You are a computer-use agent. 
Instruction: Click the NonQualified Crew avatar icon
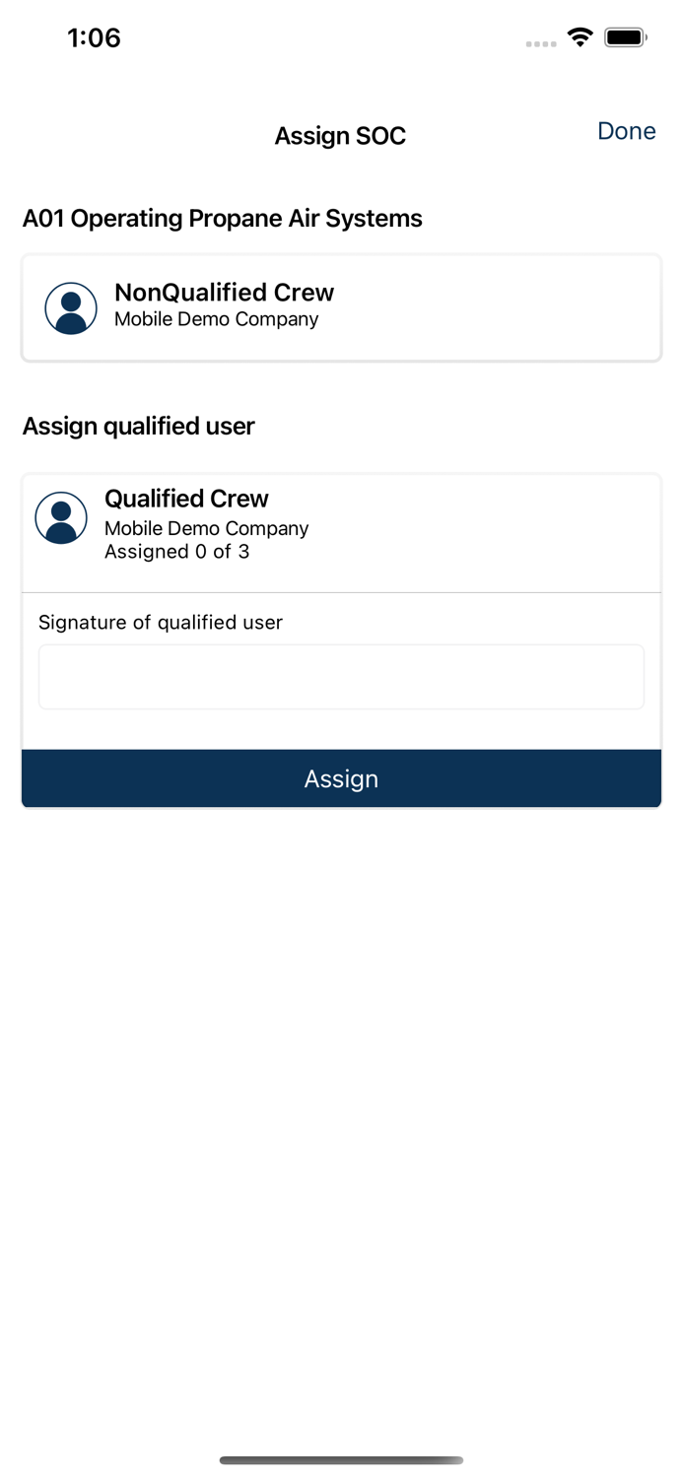(70, 307)
